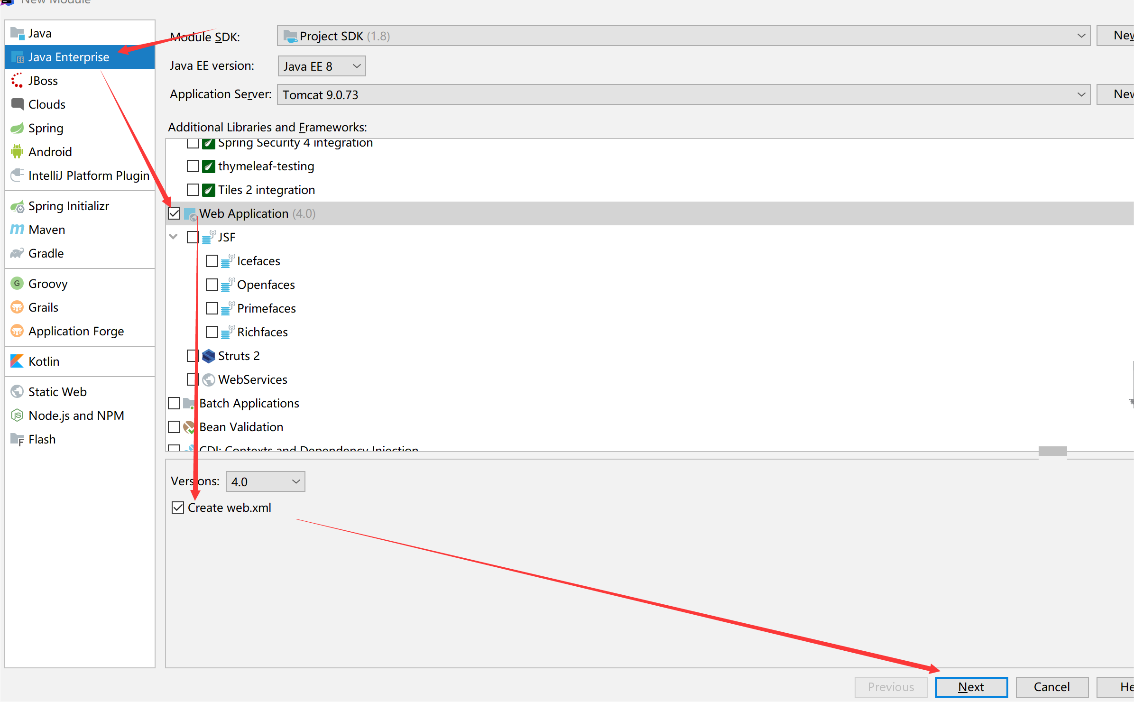Click the Next button
Viewport: 1134px width, 702px height.
click(971, 687)
